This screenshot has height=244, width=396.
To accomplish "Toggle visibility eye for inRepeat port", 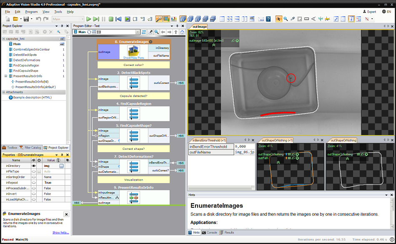I will coord(34,183).
